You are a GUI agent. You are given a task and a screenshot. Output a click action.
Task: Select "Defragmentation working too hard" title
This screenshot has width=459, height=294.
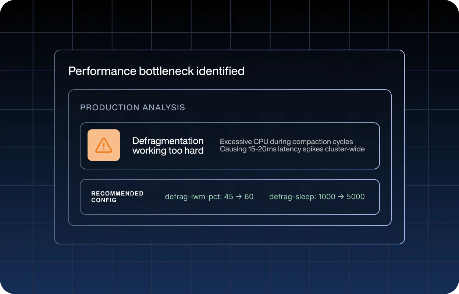pos(168,146)
